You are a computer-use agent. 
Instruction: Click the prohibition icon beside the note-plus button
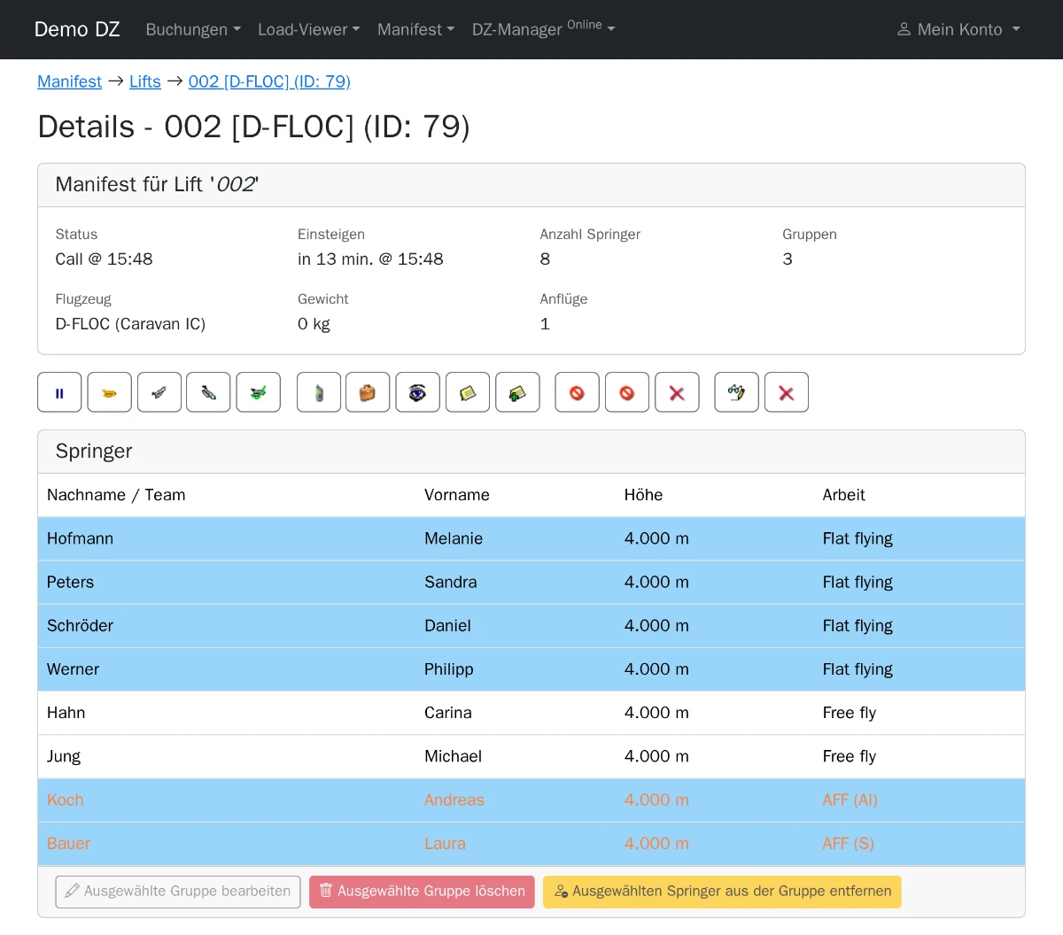point(578,392)
